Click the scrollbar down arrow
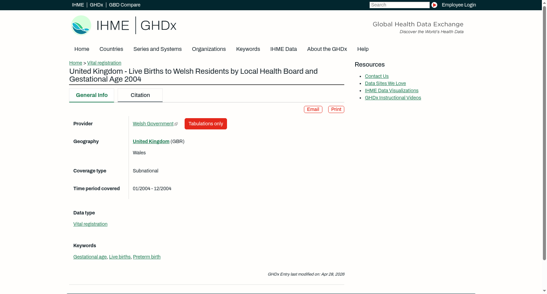This screenshot has height=294, width=547. [544, 291]
